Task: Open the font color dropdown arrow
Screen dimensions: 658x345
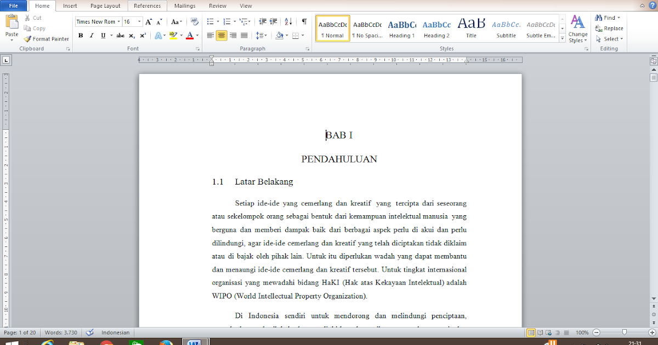Action: [x=196, y=35]
